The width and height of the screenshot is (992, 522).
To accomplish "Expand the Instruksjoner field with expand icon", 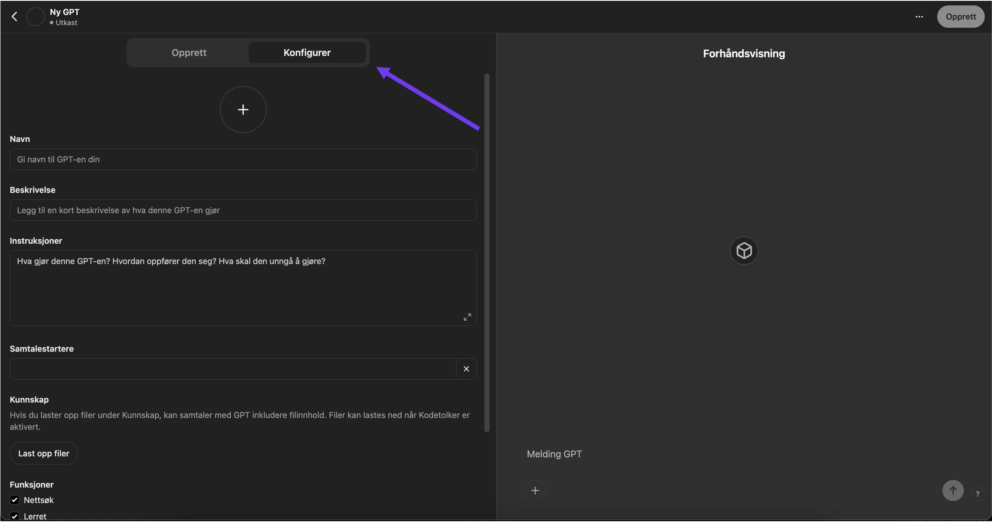I will coord(467,317).
